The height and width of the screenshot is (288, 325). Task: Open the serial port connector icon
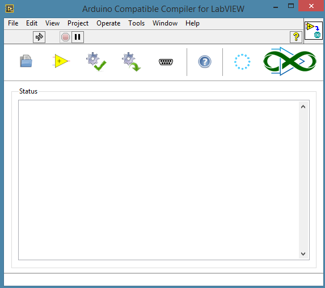pos(166,62)
